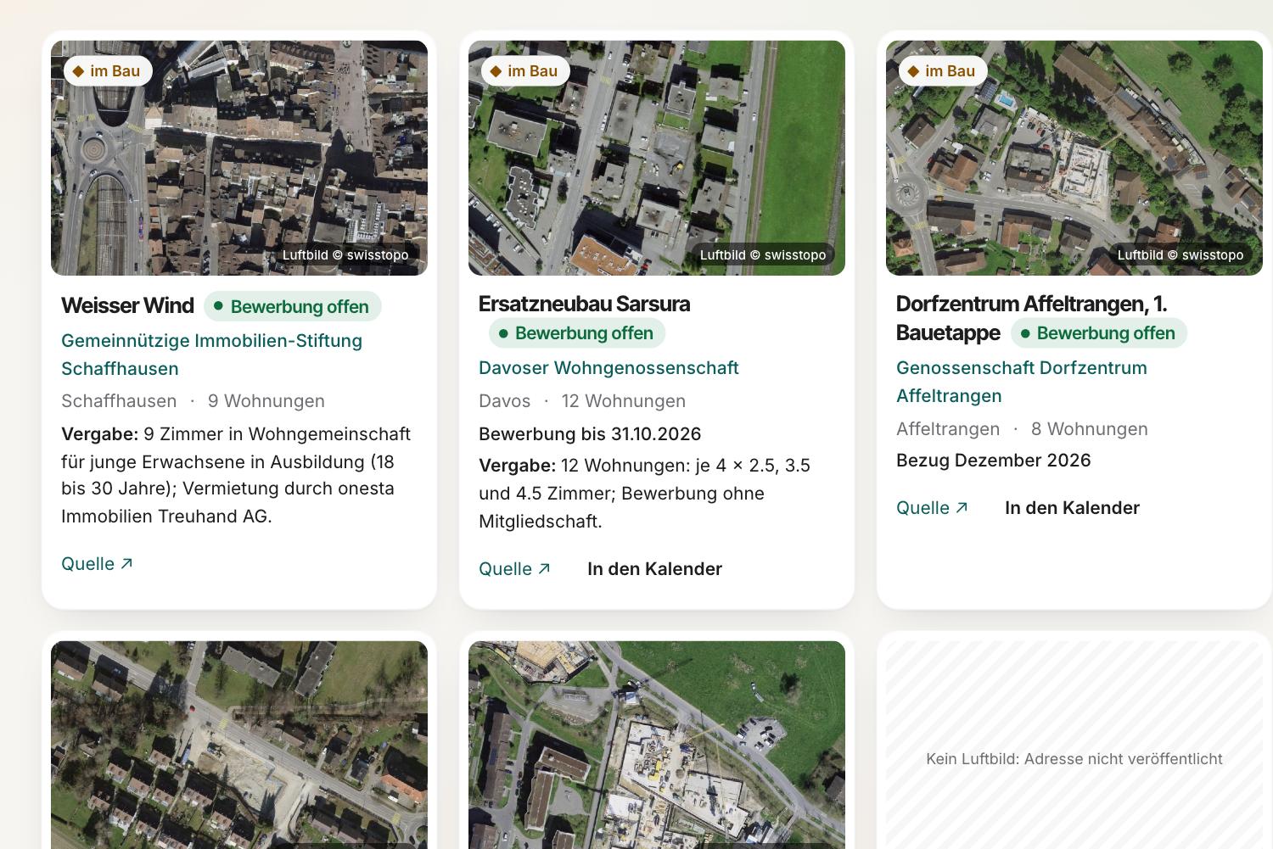The height and width of the screenshot is (849, 1273).
Task: Click the 'im Bau' badge on Ersatzneubau Sarsura
Action: tap(525, 71)
